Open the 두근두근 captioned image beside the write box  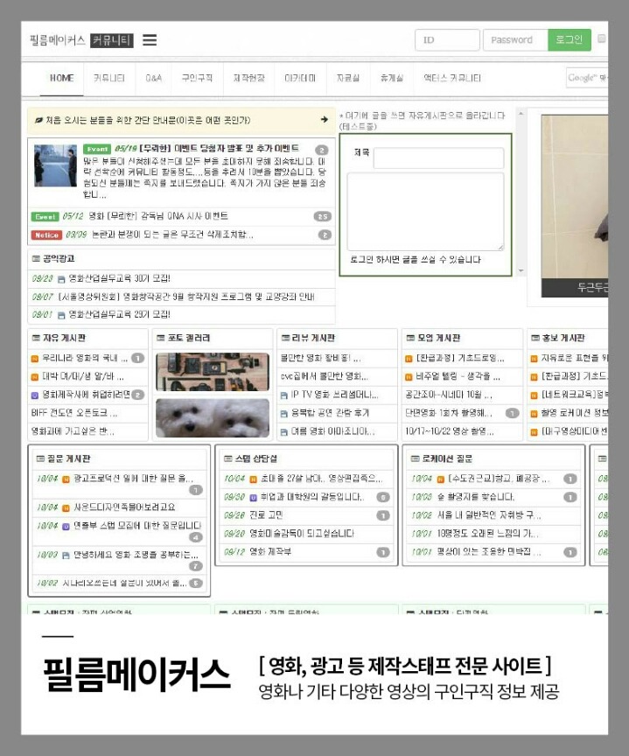point(574,206)
